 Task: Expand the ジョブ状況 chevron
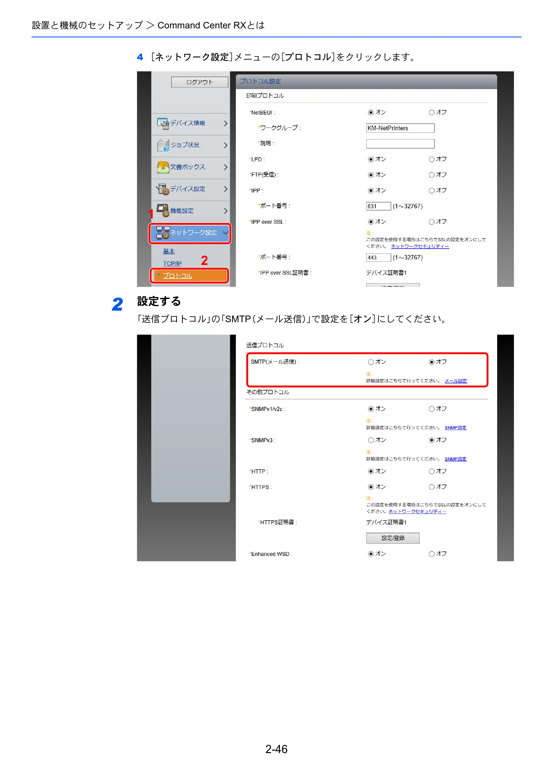pyautogui.click(x=225, y=145)
